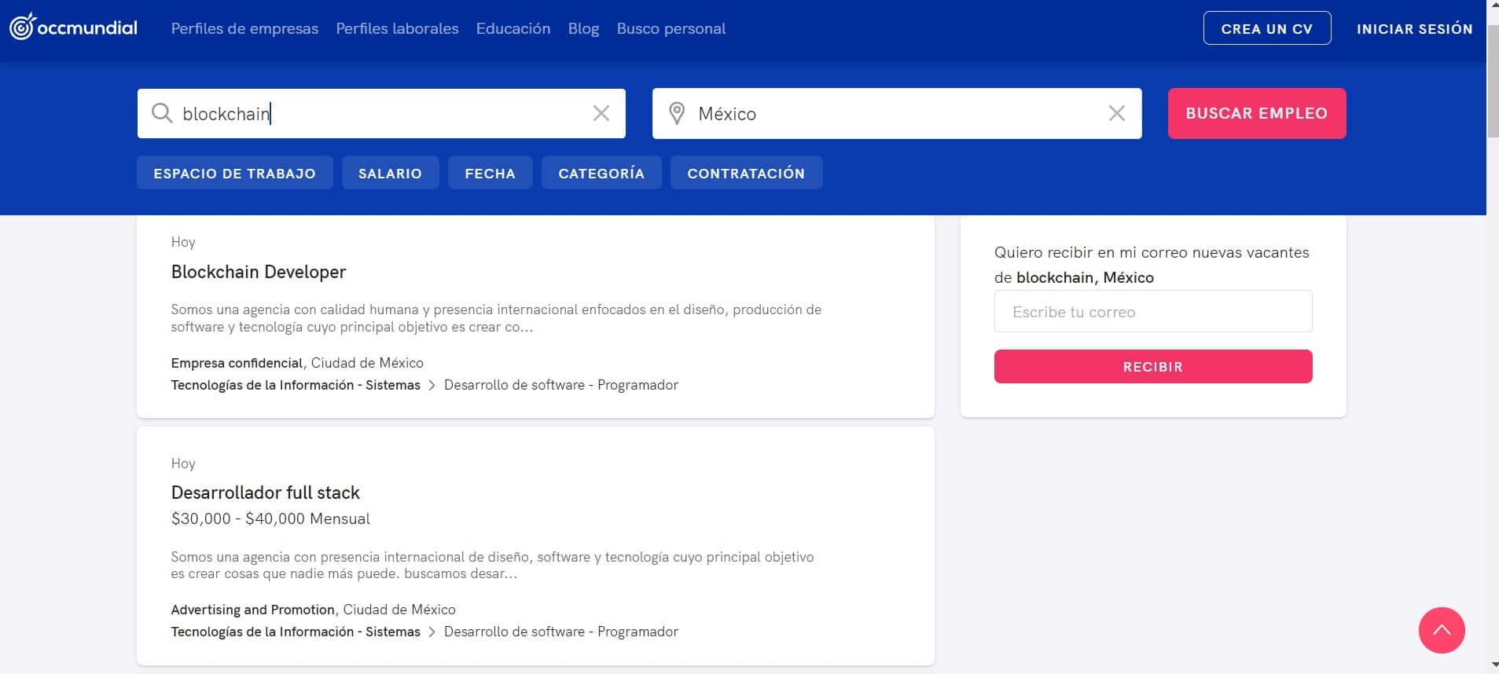This screenshot has width=1499, height=674.
Task: Click the Escribe tu correo field
Action: tap(1153, 311)
